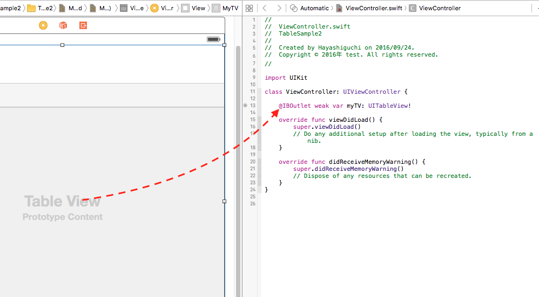Click the ViewController class icon in jump bar
Image resolution: width=539 pixels, height=297 pixels.
tap(413, 8)
